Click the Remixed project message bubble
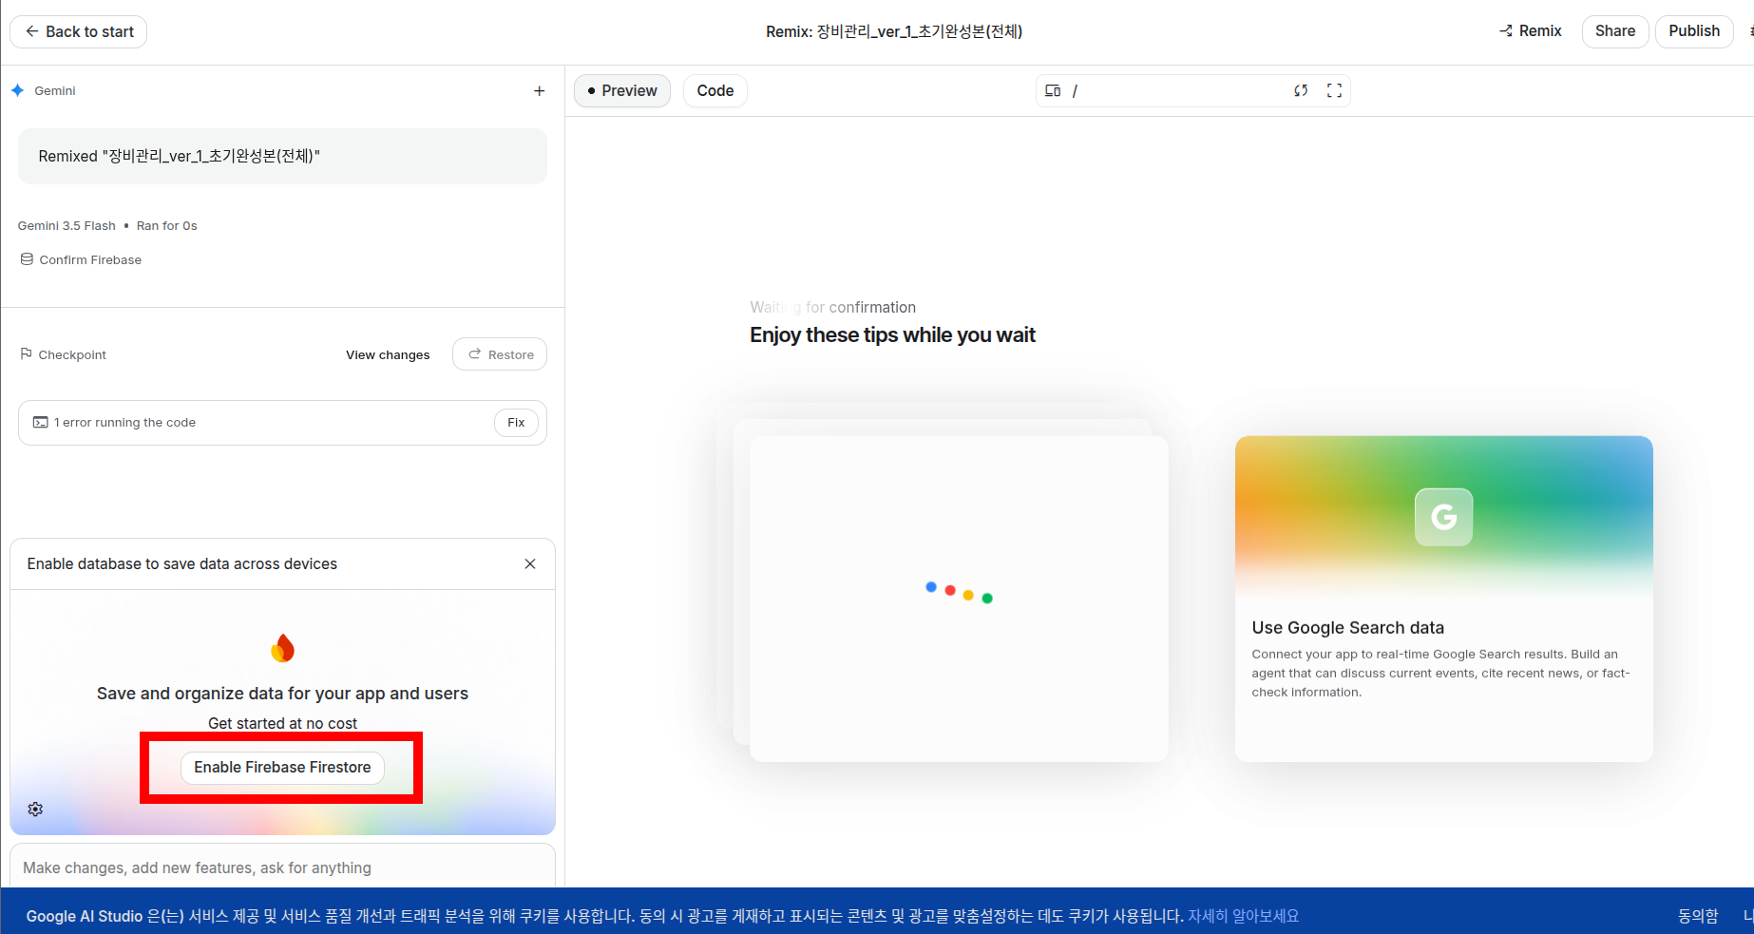This screenshot has height=934, width=1754. (x=282, y=156)
